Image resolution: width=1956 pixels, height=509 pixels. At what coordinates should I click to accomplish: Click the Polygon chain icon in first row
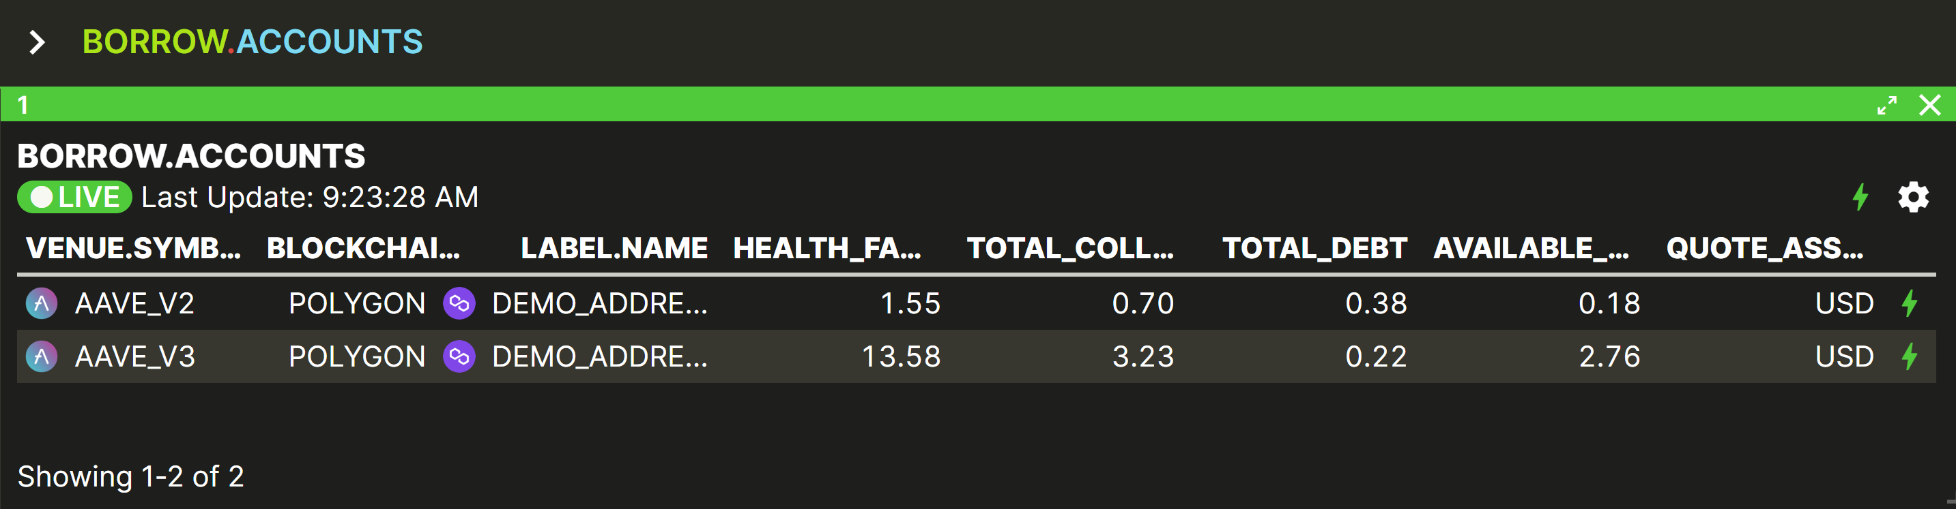click(459, 303)
